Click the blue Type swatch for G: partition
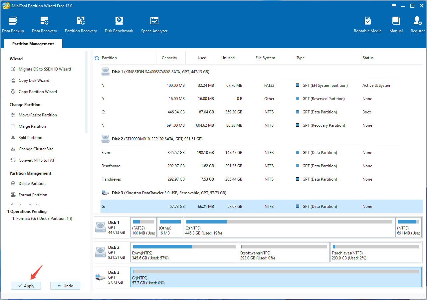The image size is (427, 300). [x=297, y=206]
